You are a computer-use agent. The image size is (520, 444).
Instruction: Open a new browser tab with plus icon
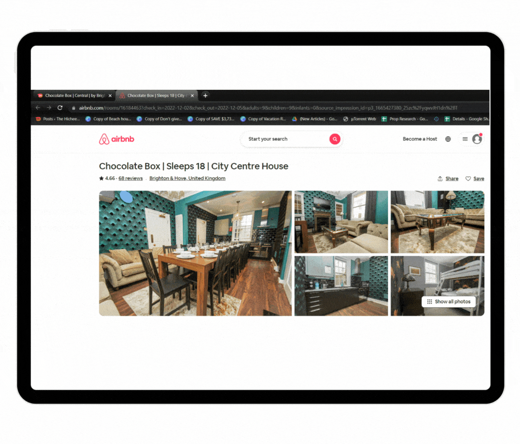point(205,96)
